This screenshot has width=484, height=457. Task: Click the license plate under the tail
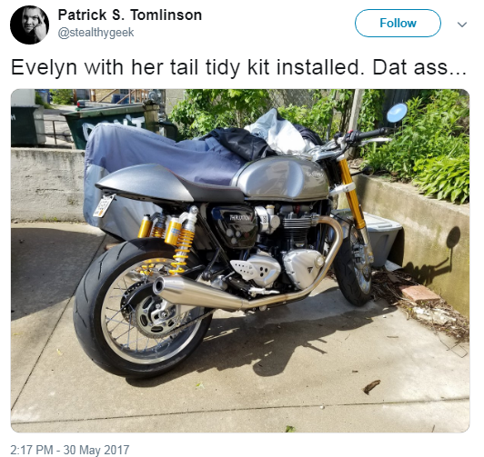(104, 205)
